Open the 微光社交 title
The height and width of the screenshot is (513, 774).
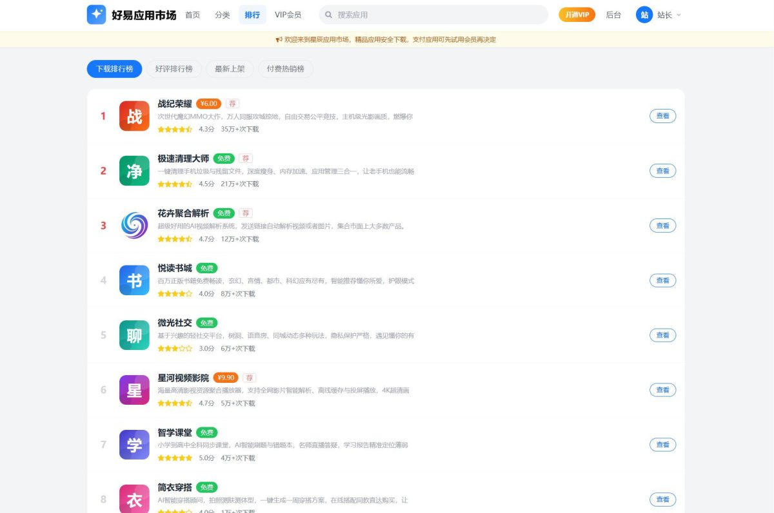175,323
